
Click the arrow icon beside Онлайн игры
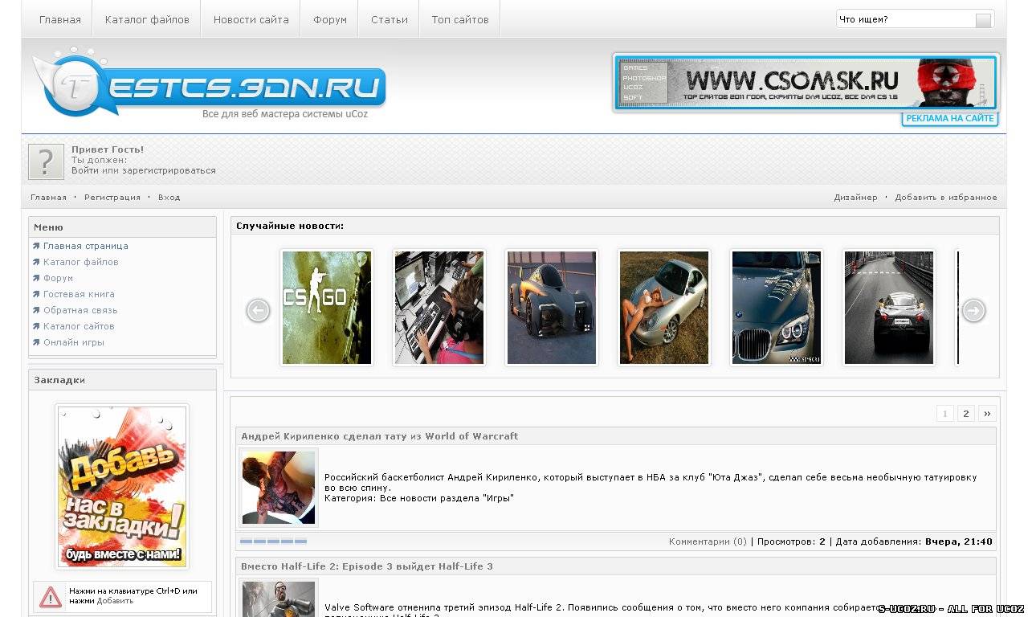pos(36,342)
